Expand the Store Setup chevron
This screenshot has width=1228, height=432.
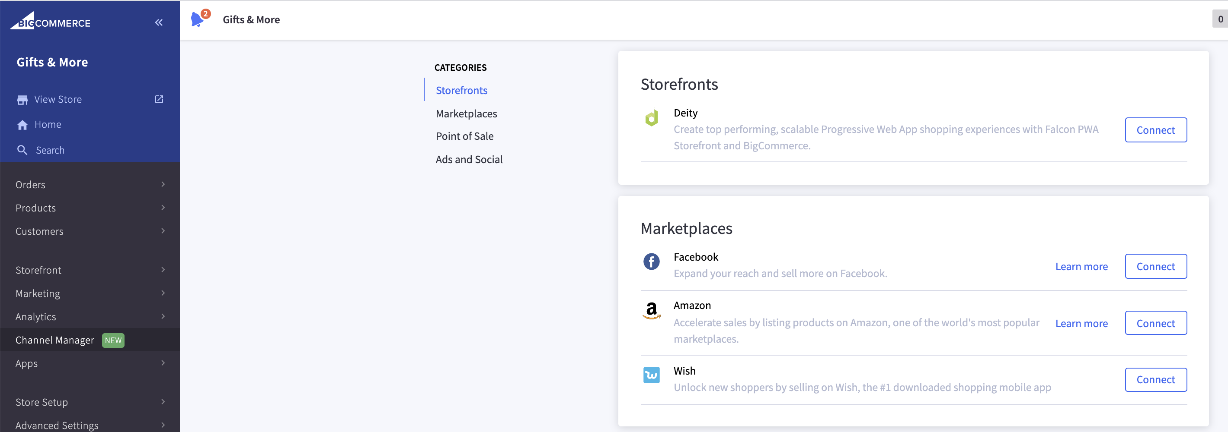pos(163,401)
